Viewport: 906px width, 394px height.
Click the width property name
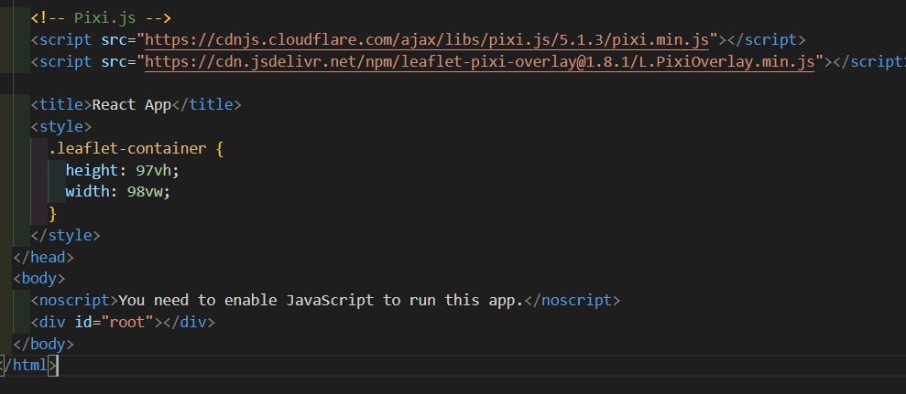tap(87, 192)
